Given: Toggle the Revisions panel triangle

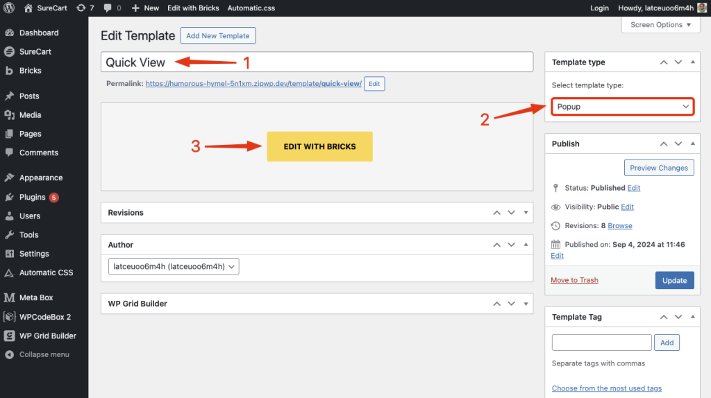Looking at the screenshot, I should click(526, 212).
